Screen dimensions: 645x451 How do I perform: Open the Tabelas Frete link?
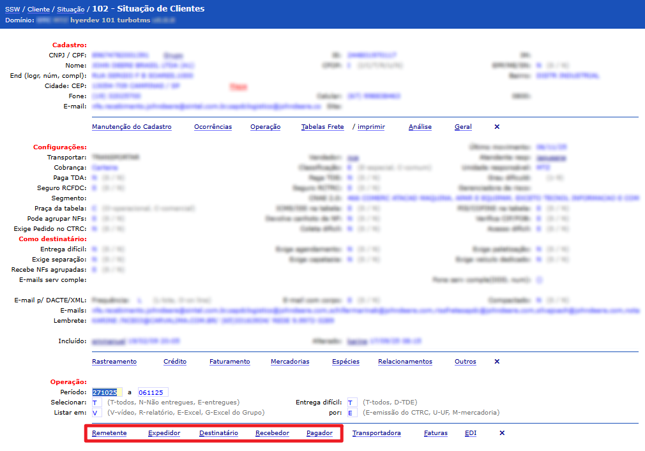pyautogui.click(x=322, y=127)
